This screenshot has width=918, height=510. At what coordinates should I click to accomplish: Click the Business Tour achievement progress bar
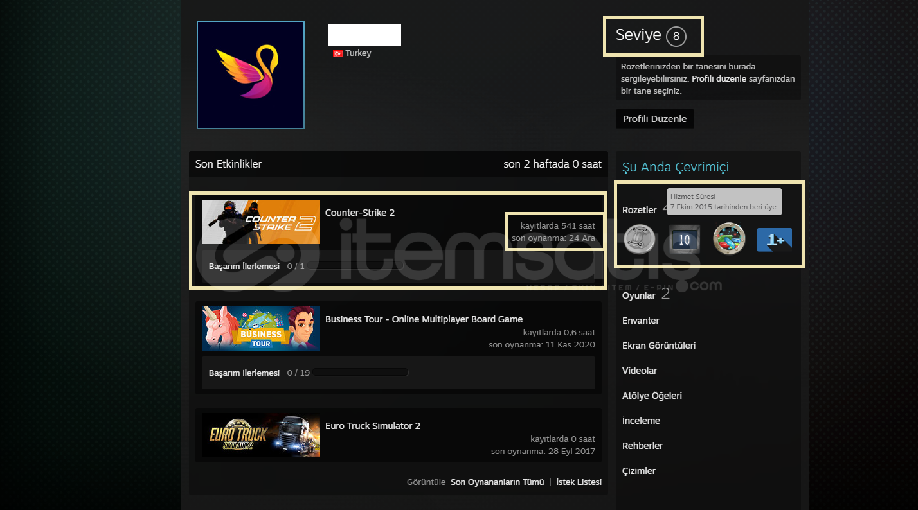pos(360,373)
